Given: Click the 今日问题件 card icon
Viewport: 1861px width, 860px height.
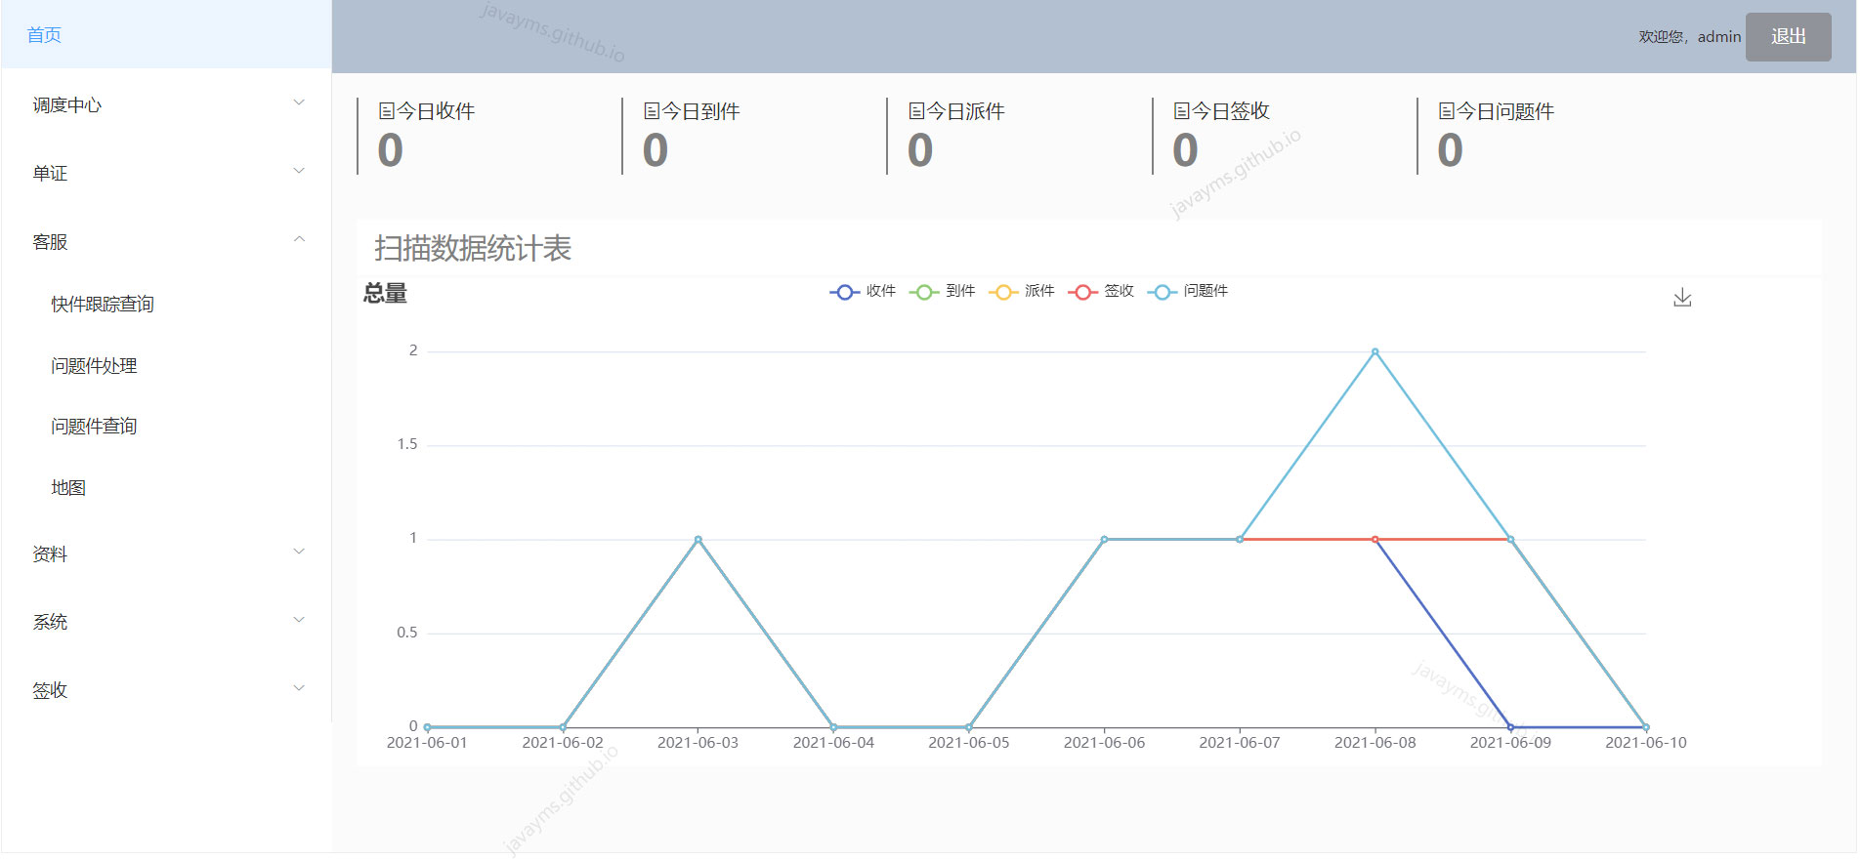Looking at the screenshot, I should [1447, 111].
